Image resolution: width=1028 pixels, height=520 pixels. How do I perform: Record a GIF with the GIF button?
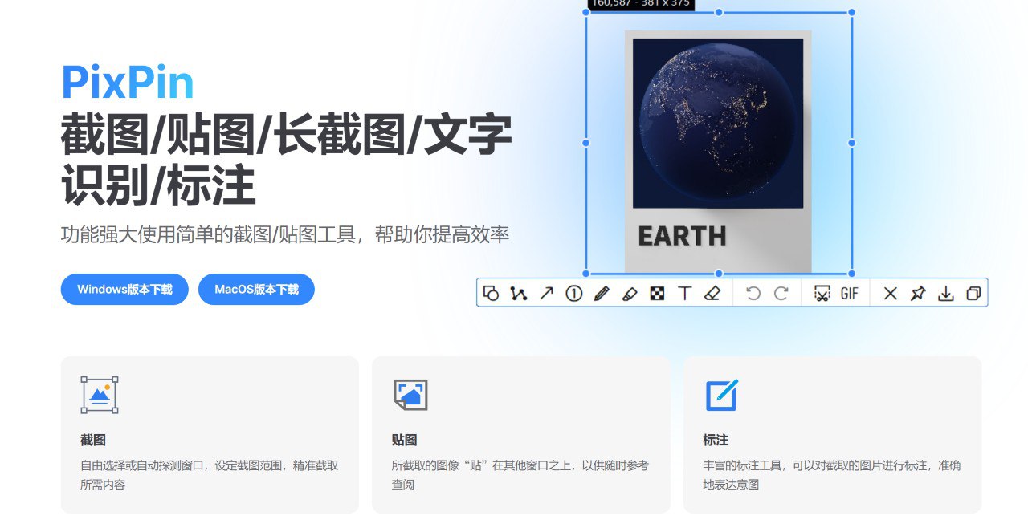[850, 293]
